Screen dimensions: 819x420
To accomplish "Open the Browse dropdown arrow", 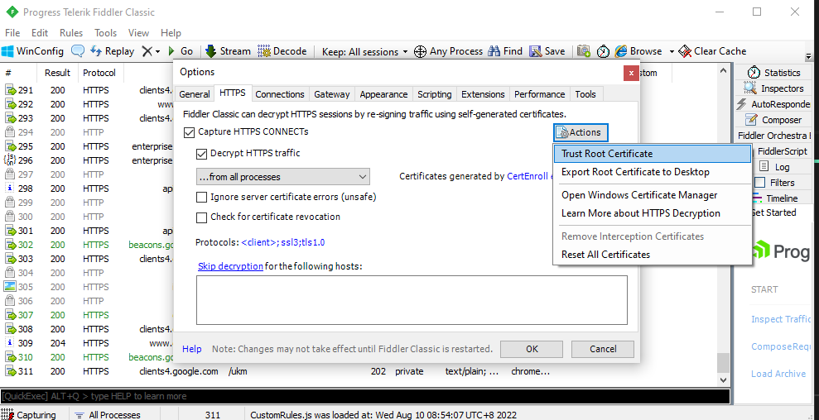I will [x=672, y=51].
